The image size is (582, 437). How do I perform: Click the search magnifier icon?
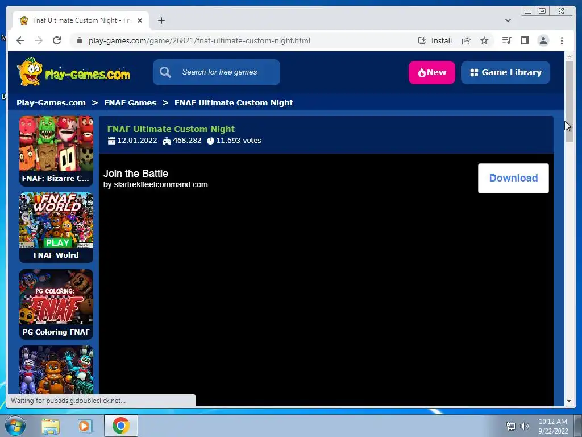pos(165,72)
